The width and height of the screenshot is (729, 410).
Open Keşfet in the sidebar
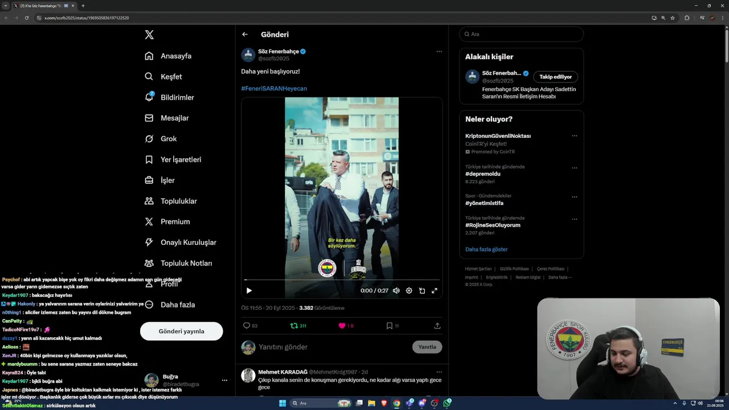(x=163, y=76)
